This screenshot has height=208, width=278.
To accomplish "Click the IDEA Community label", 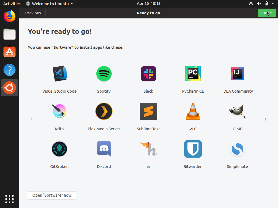I will (x=237, y=91).
